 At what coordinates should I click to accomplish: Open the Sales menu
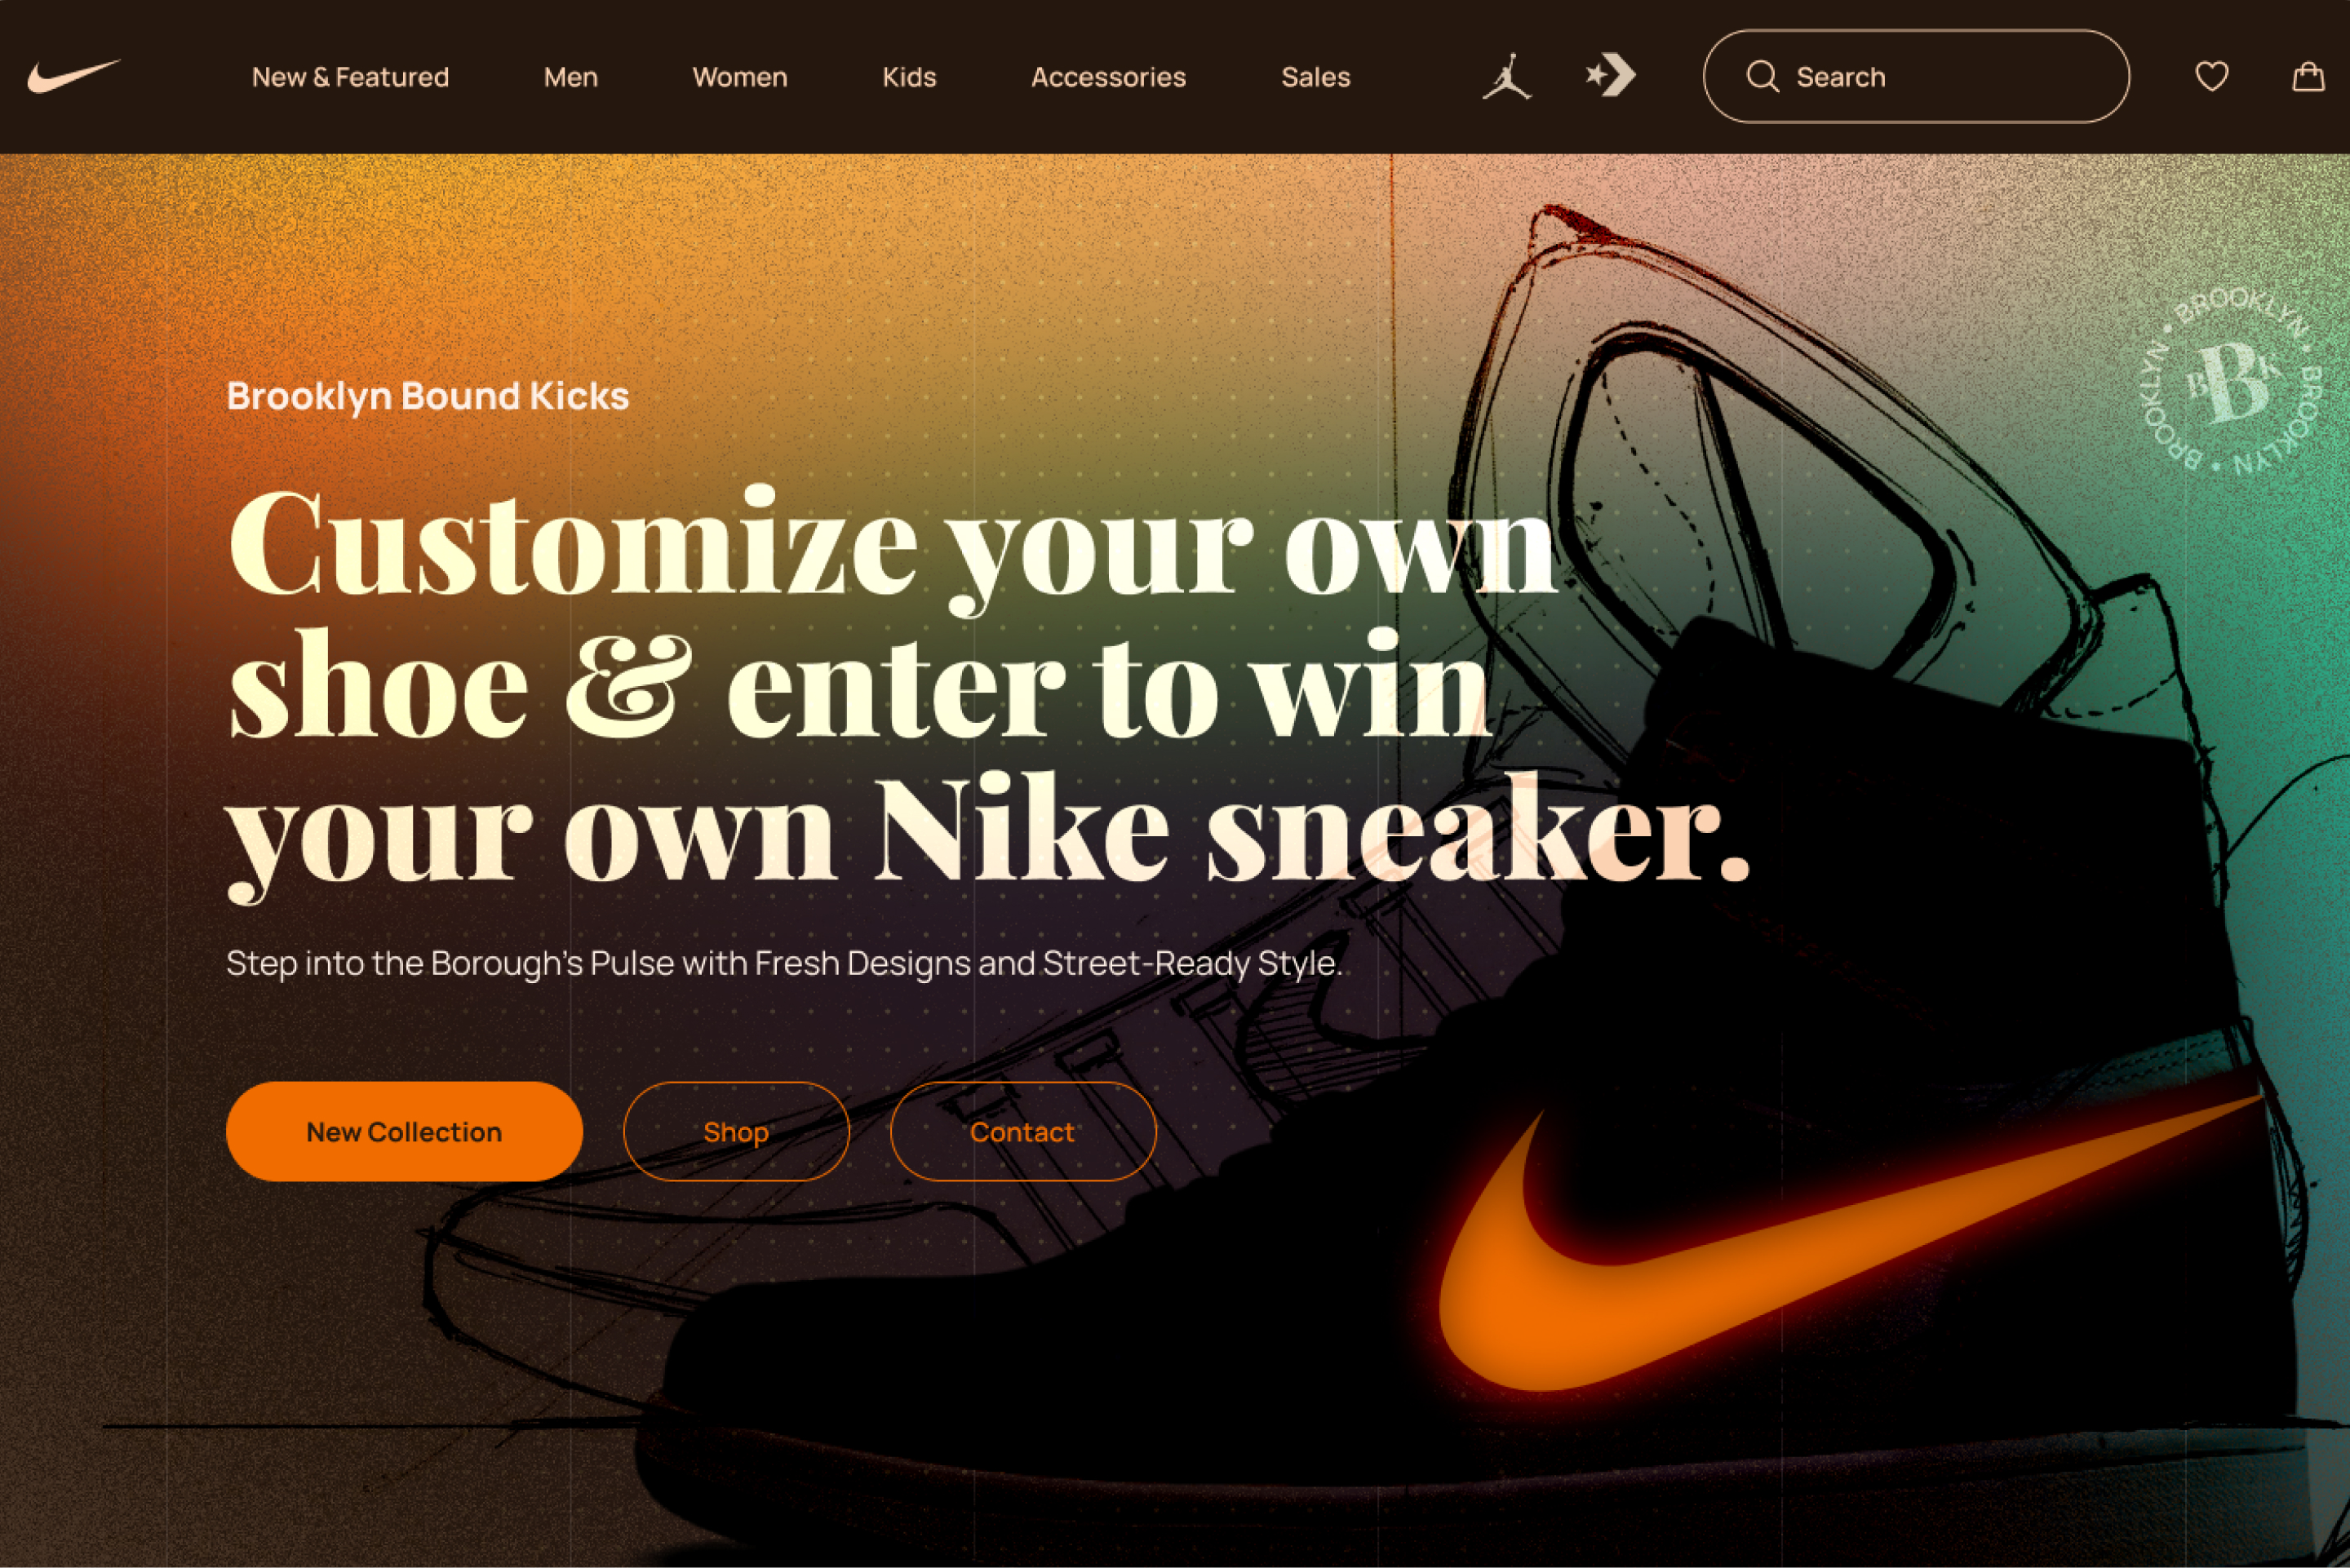click(x=1316, y=77)
